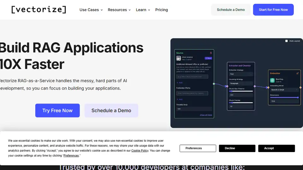Click the Extractor and Chunker node title
Image resolution: width=303 pixels, height=170 pixels.
[240, 65]
